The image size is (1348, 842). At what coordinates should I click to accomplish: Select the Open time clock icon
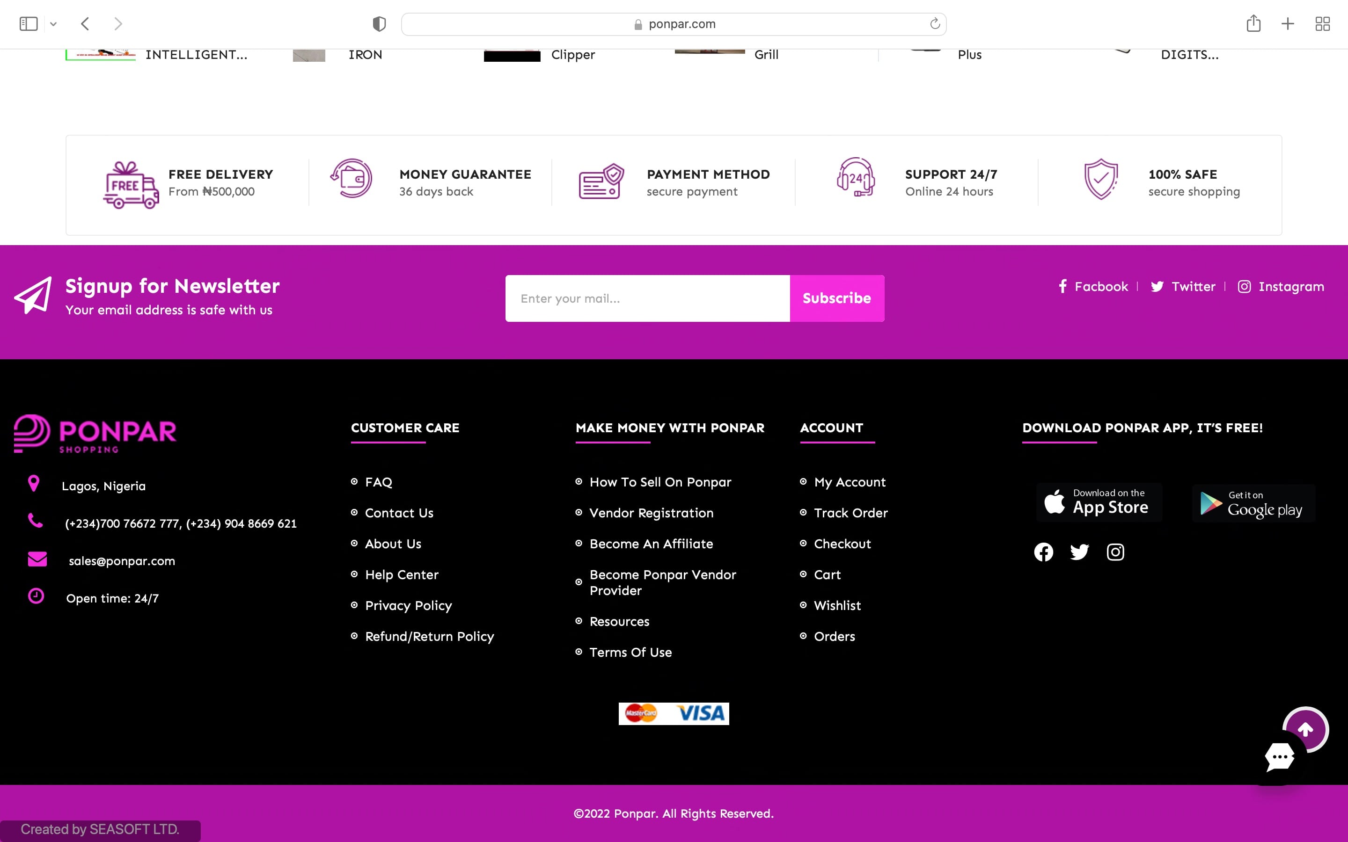coord(36,596)
